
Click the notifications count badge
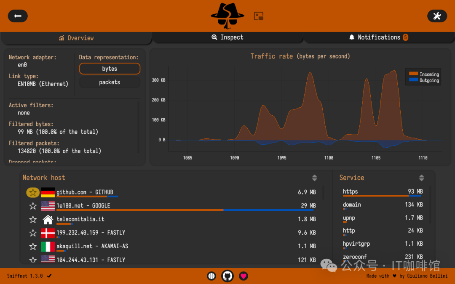405,37
